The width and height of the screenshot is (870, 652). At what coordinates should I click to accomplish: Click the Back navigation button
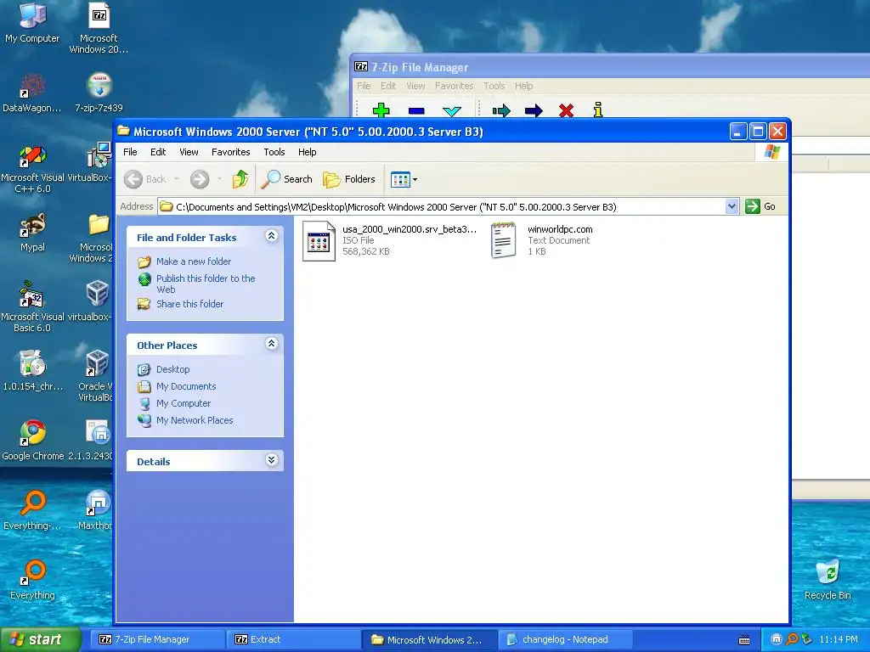pos(144,178)
